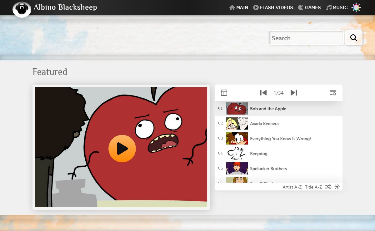Click the Featured heading
The height and width of the screenshot is (231, 375).
coord(50,72)
